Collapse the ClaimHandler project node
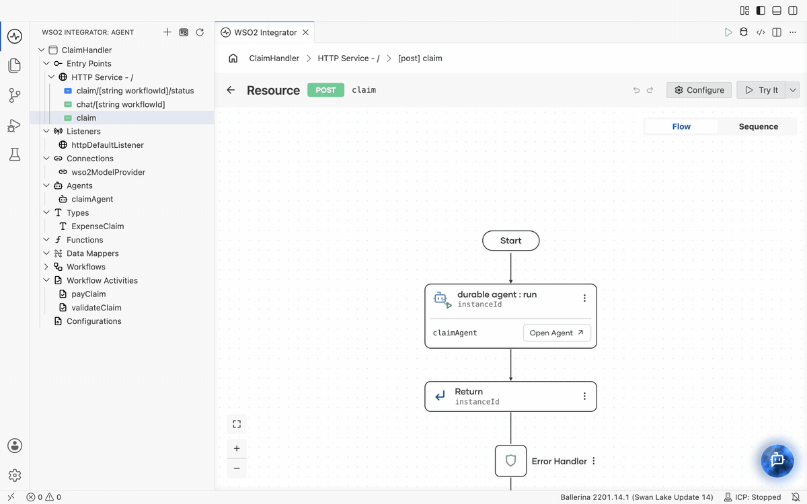 click(42, 50)
